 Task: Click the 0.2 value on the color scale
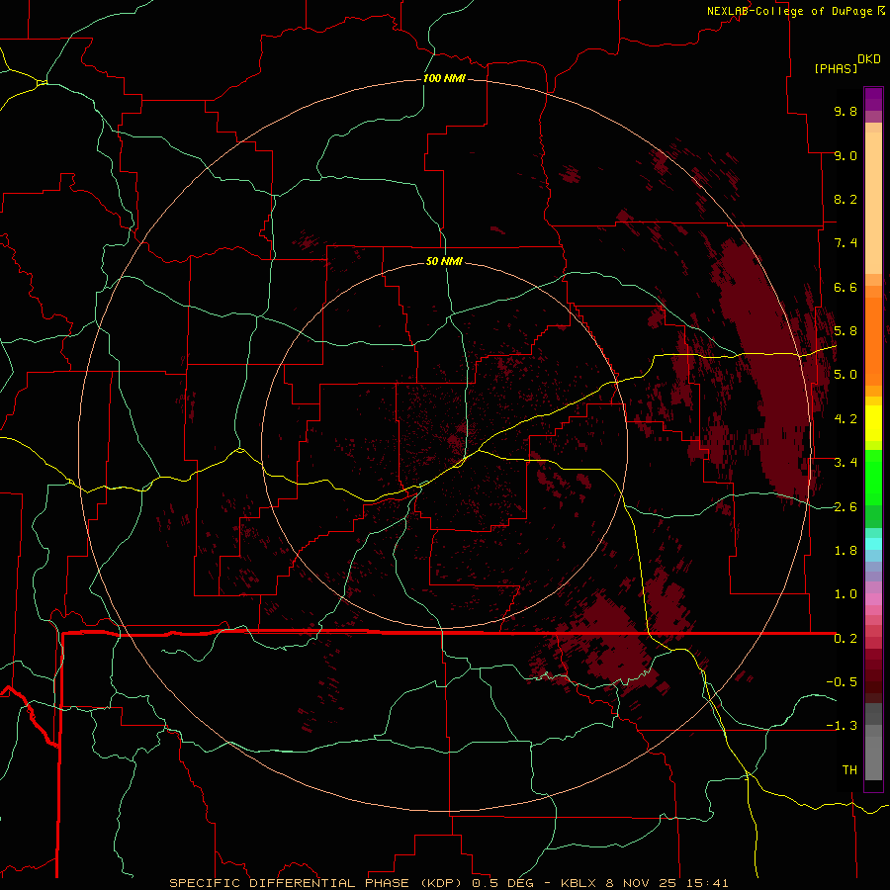pos(845,639)
